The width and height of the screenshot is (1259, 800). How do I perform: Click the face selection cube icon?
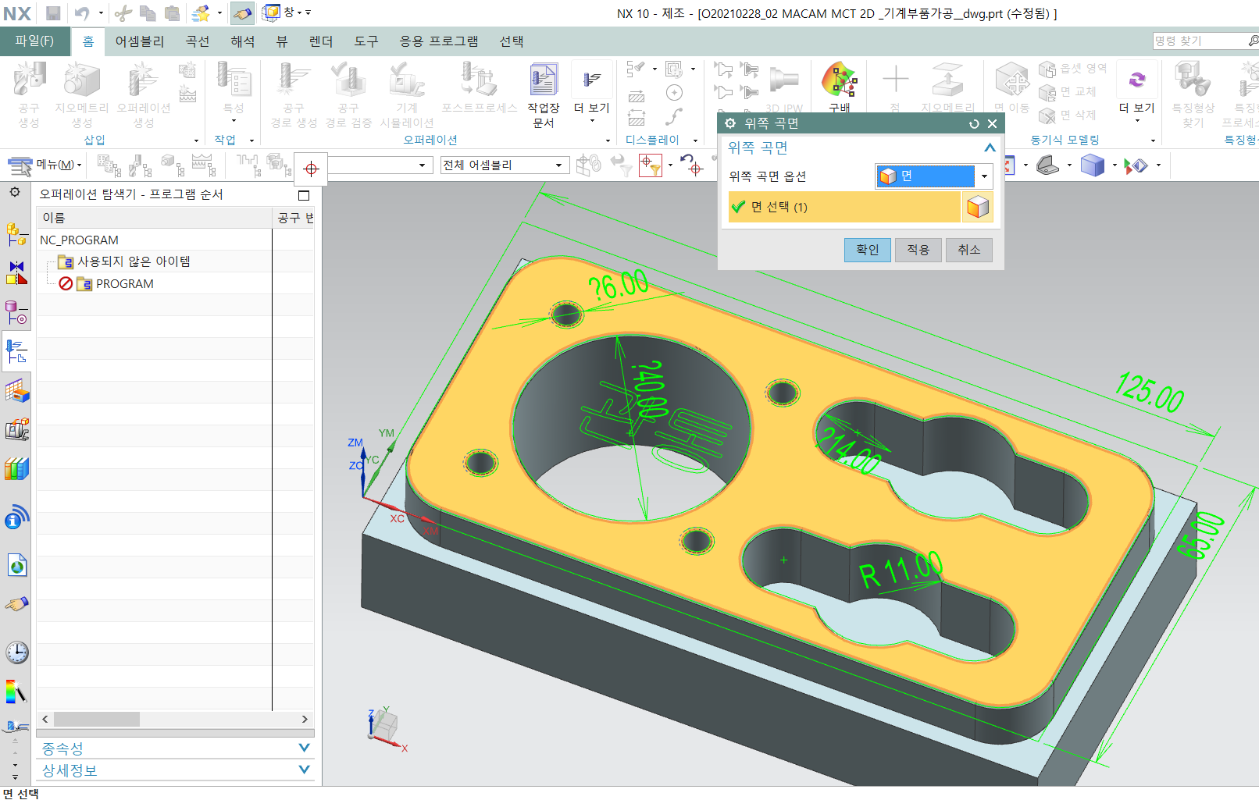(978, 207)
